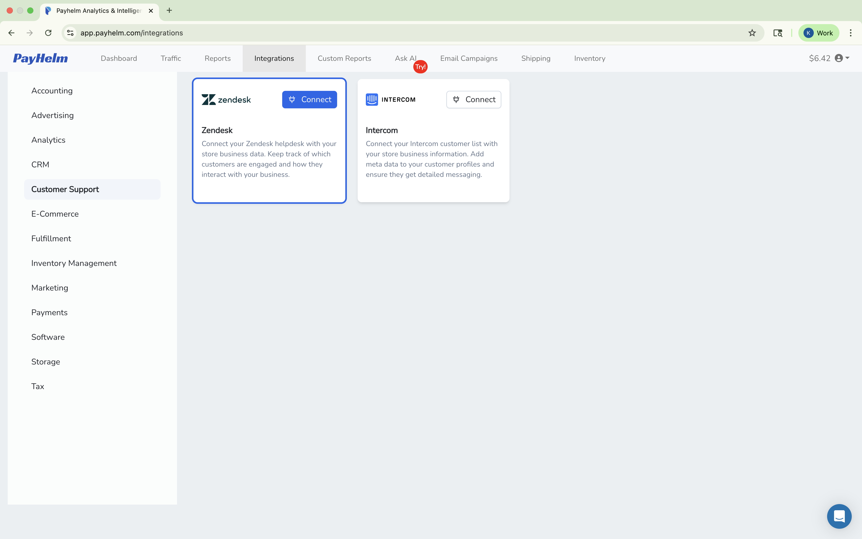Open the Chrome three-dot menu

[851, 33]
